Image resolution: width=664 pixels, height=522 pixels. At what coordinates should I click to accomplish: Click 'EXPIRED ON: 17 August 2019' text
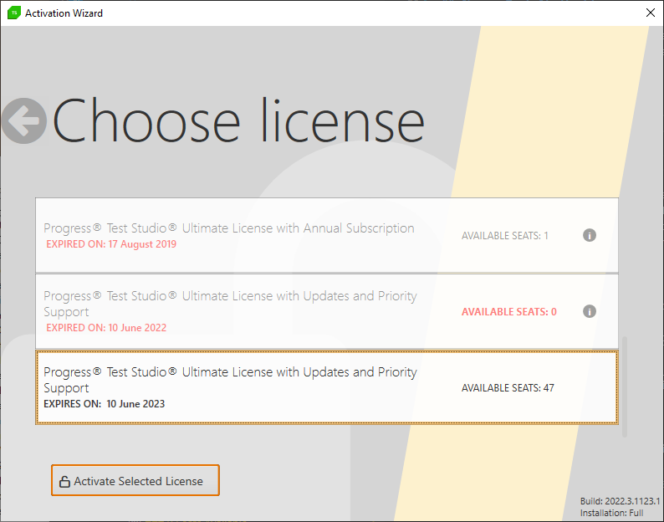(x=111, y=244)
